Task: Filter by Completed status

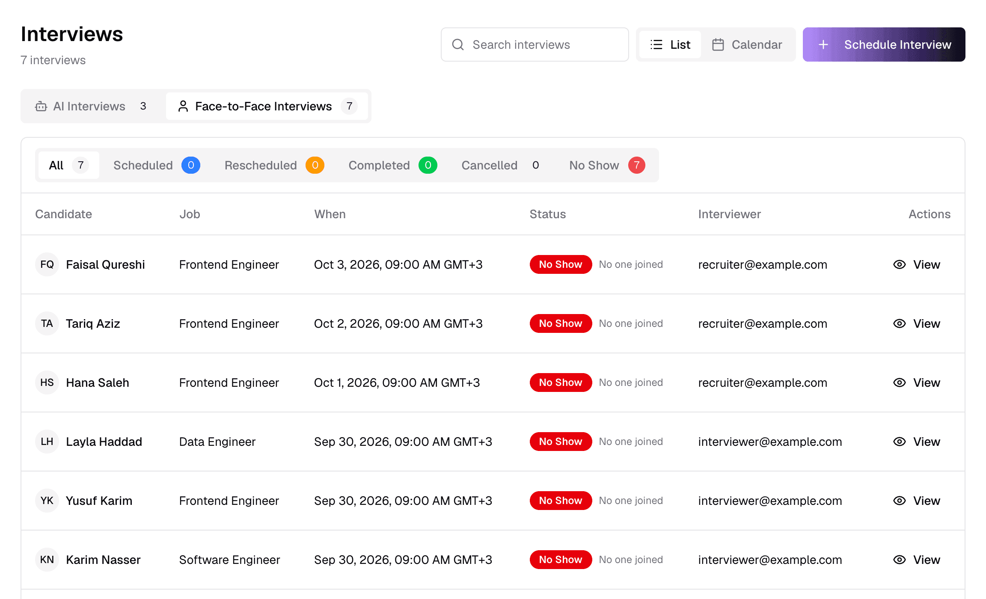Action: click(393, 165)
